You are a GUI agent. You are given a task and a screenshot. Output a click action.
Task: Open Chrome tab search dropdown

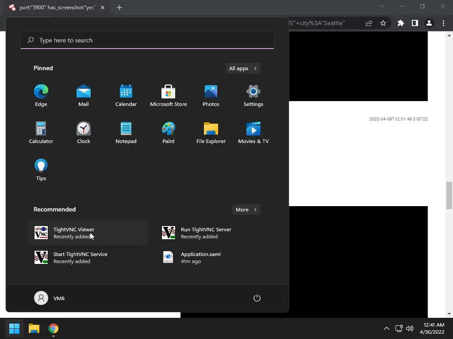click(x=382, y=6)
